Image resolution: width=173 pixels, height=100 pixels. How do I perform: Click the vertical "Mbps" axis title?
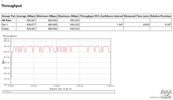point(3,62)
